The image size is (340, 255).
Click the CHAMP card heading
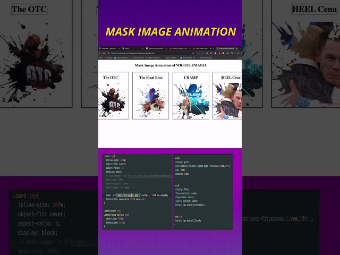(191, 78)
